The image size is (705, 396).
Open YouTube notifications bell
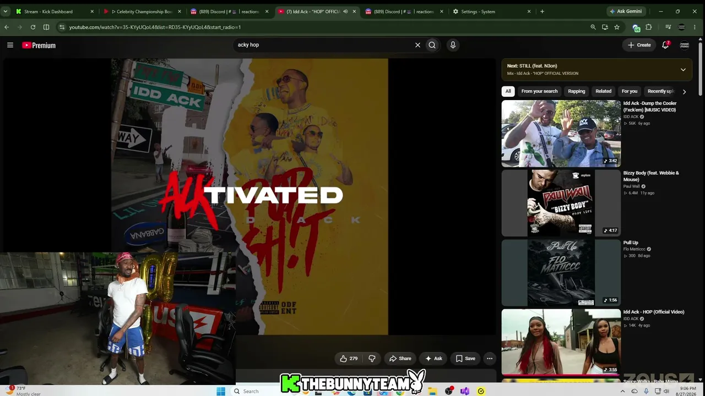665,45
